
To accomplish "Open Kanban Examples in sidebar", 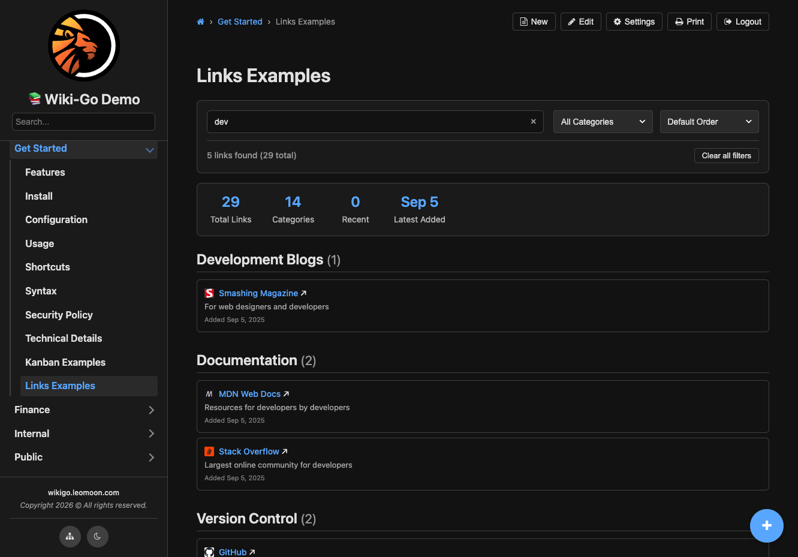I will click(65, 362).
